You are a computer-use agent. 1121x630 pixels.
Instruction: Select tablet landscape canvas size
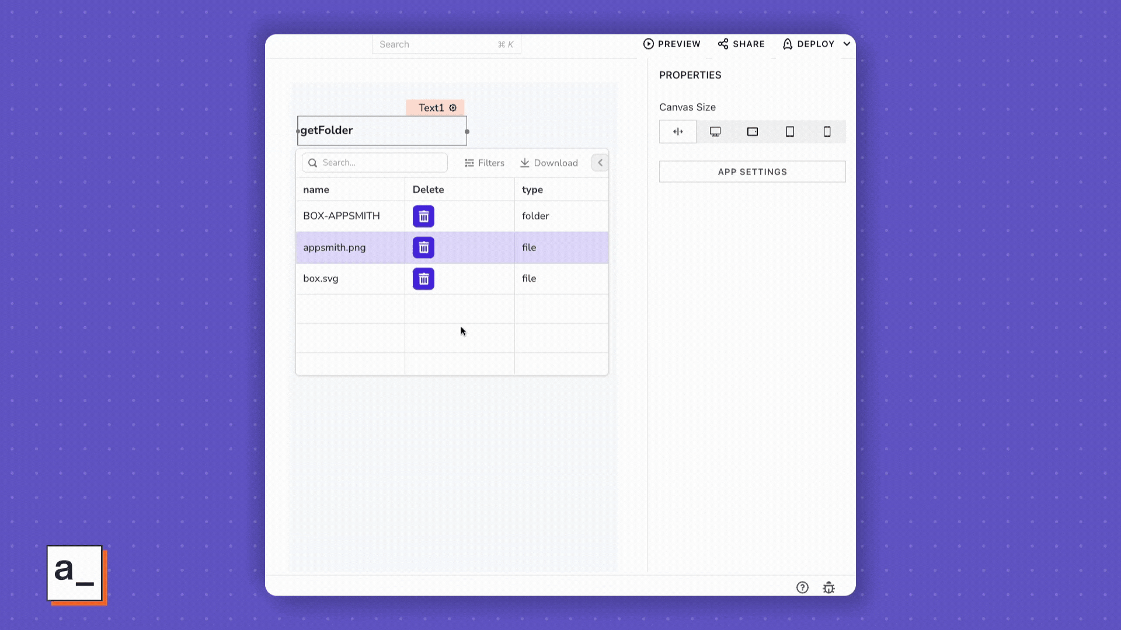coord(753,132)
